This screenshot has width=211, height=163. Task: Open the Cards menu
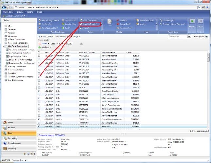[40, 12]
